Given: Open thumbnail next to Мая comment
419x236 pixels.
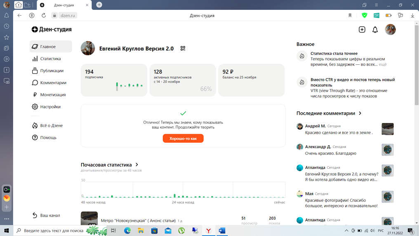Looking at the screenshot, I should pos(388,197).
